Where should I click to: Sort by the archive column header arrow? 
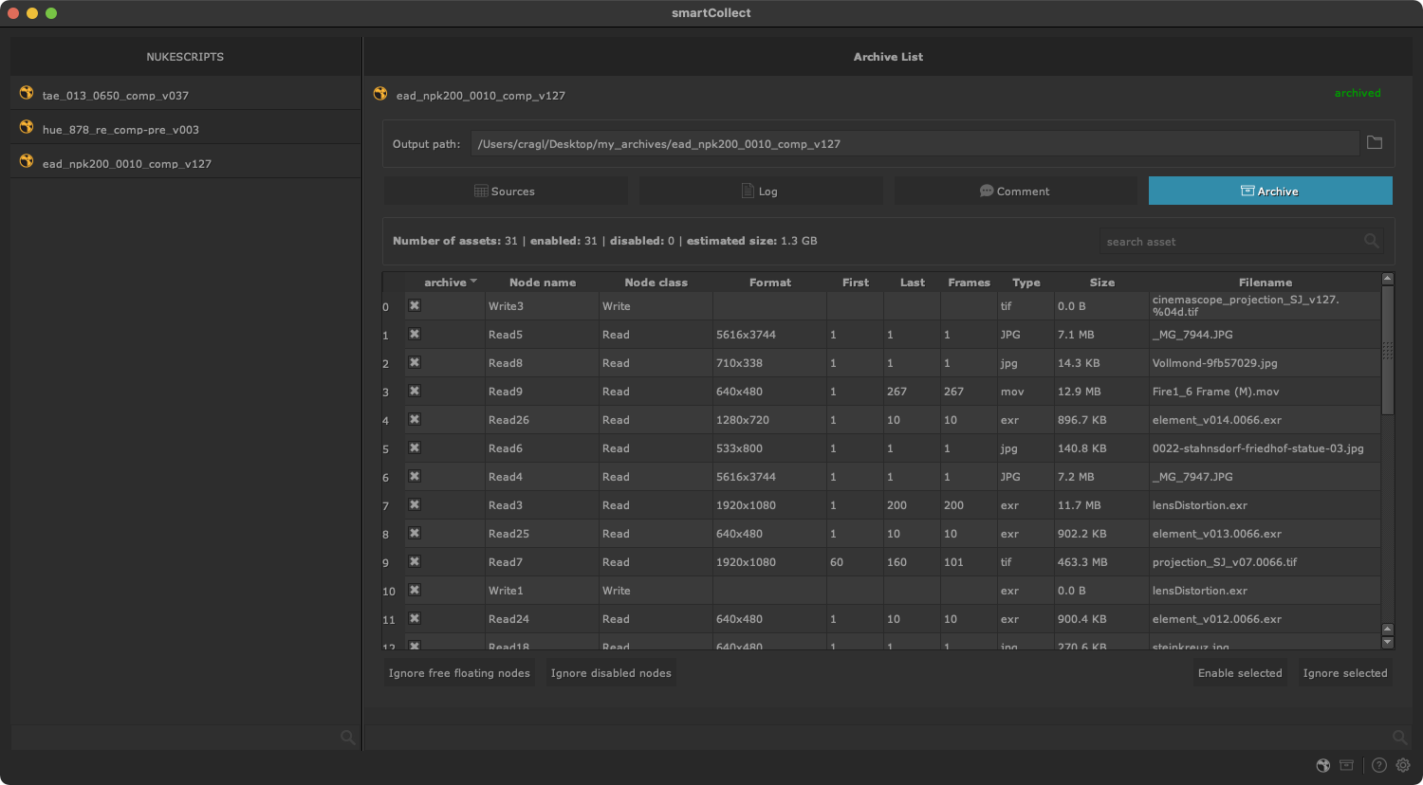point(473,282)
